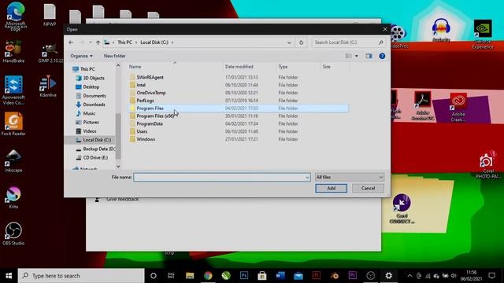Open Word from the taskbar

pyautogui.click(x=280, y=276)
